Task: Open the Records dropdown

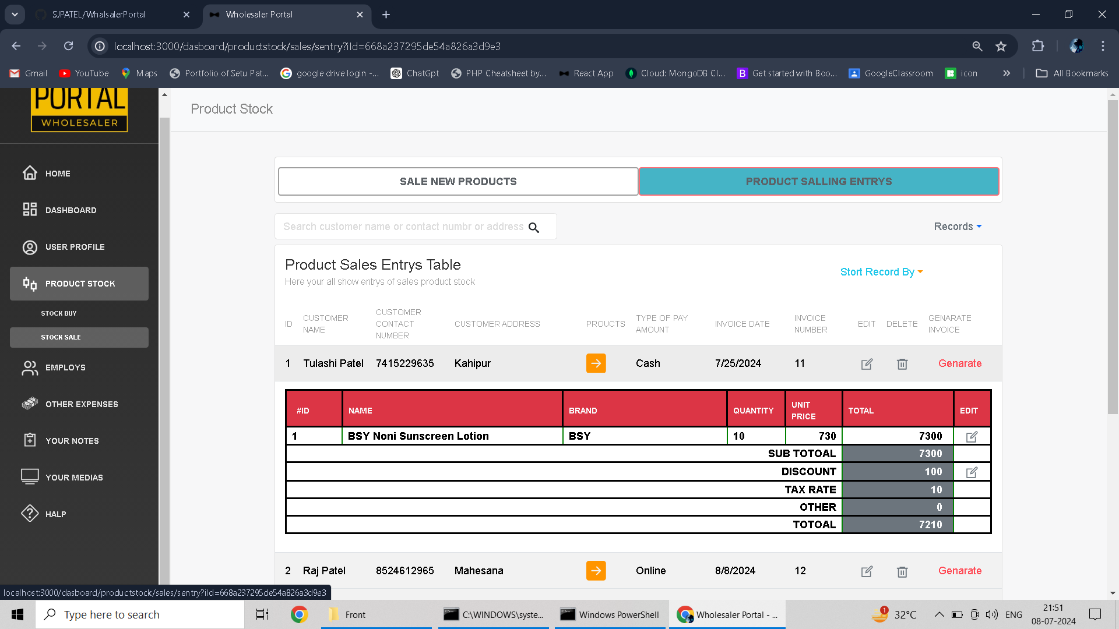Action: [x=957, y=227]
